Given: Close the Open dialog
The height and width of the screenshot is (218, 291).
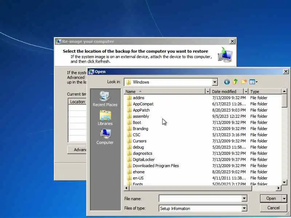Looking at the screenshot, I should (x=286, y=72).
